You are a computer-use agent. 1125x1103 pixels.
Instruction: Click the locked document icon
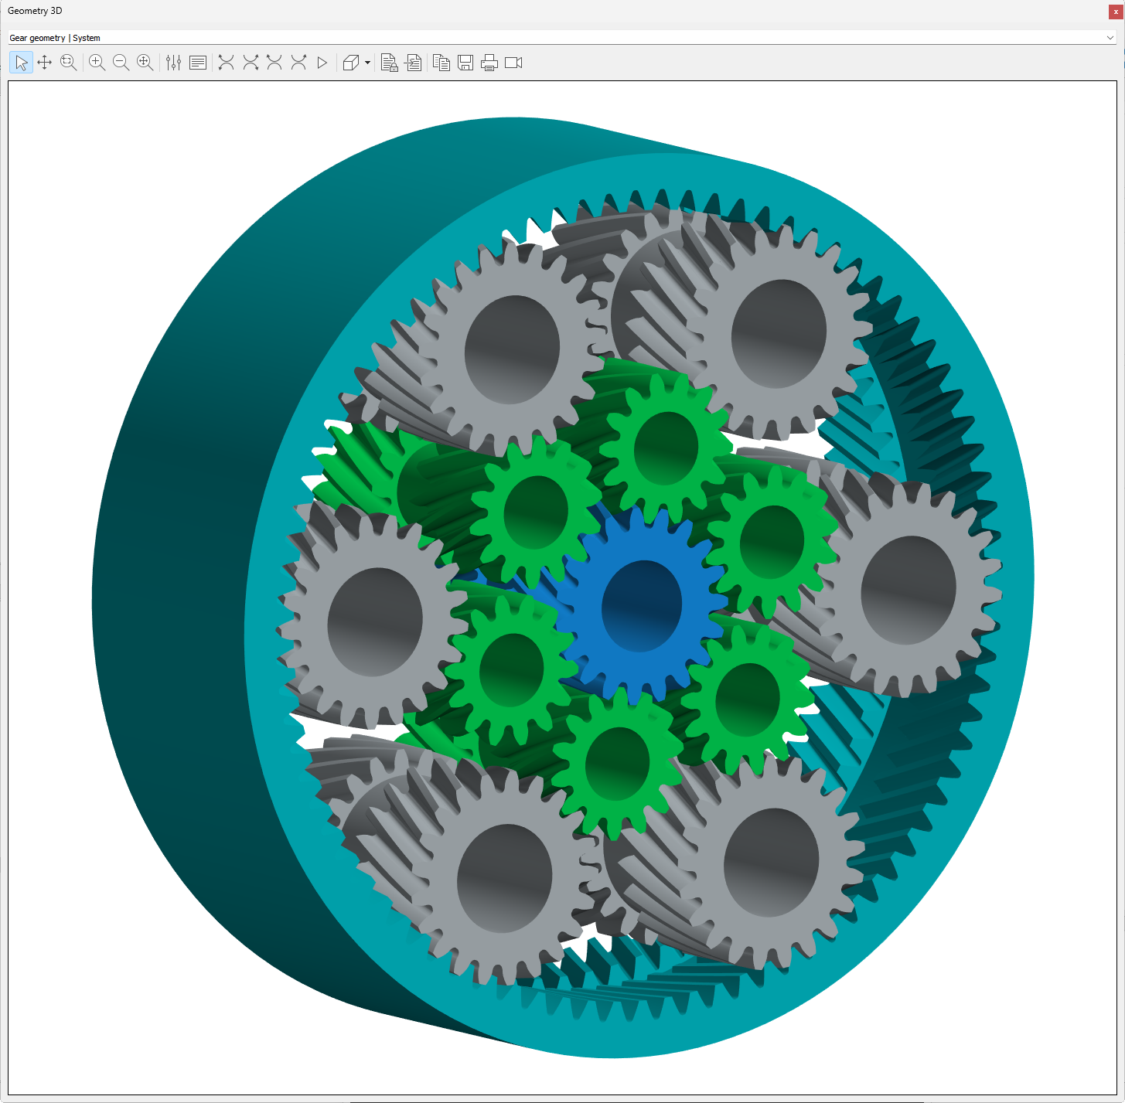pos(390,63)
